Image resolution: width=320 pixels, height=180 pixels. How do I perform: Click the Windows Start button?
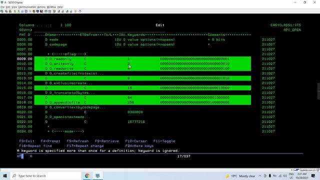coord(5,175)
